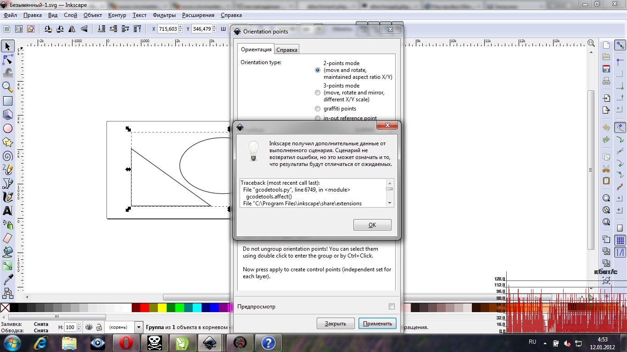Toggle snapping to grids
Viewport: 627px width, 352px height.
(x=621, y=240)
